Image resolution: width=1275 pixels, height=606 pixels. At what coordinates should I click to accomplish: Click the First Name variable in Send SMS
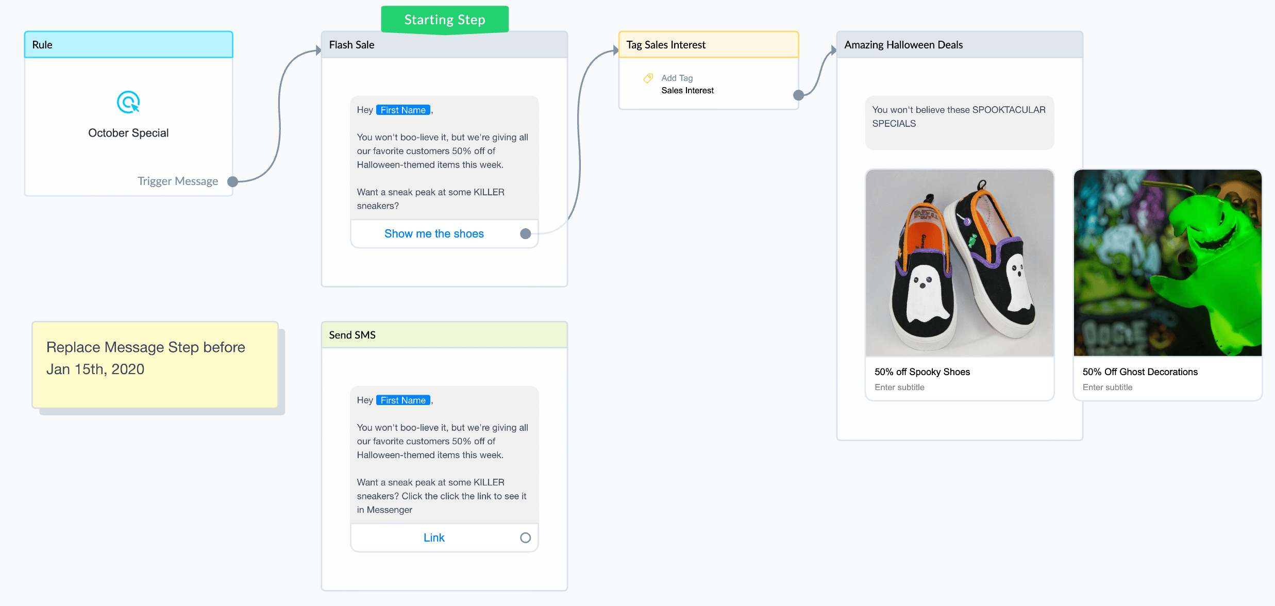click(403, 400)
